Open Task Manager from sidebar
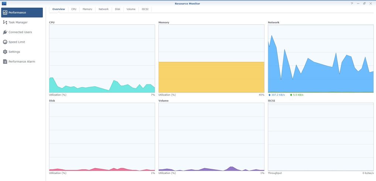The height and width of the screenshot is (181, 376). [22, 22]
